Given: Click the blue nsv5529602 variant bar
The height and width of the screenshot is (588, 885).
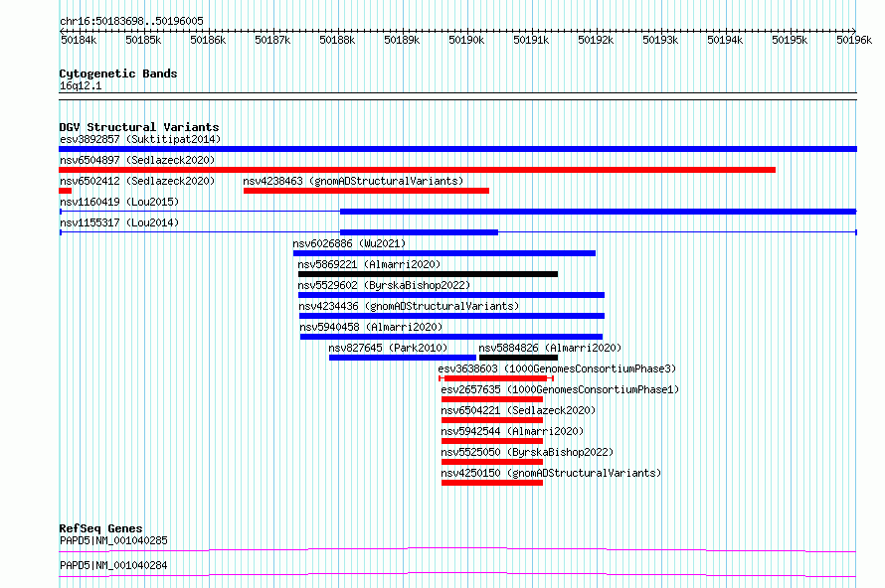Looking at the screenshot, I should [x=451, y=295].
